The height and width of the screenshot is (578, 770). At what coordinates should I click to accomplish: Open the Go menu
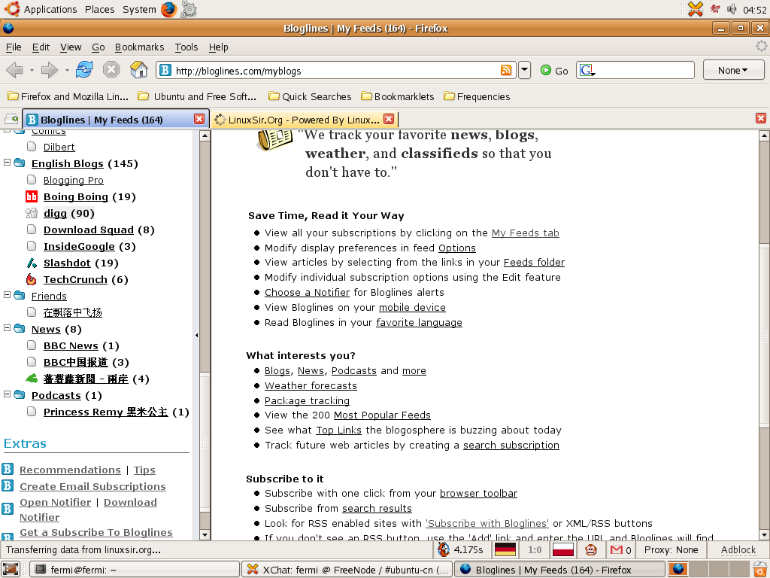(x=99, y=47)
